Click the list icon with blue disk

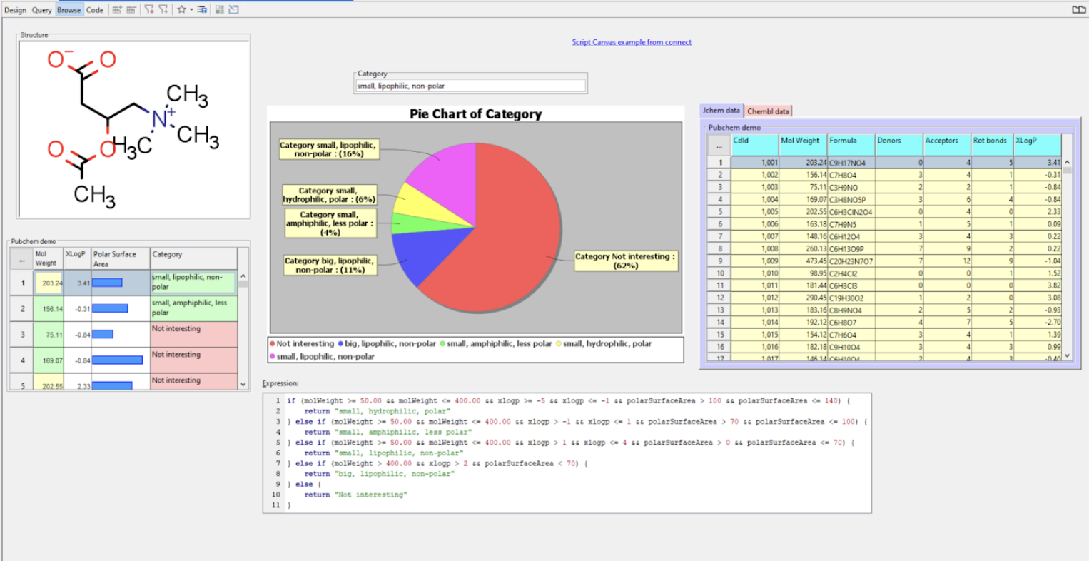202,10
